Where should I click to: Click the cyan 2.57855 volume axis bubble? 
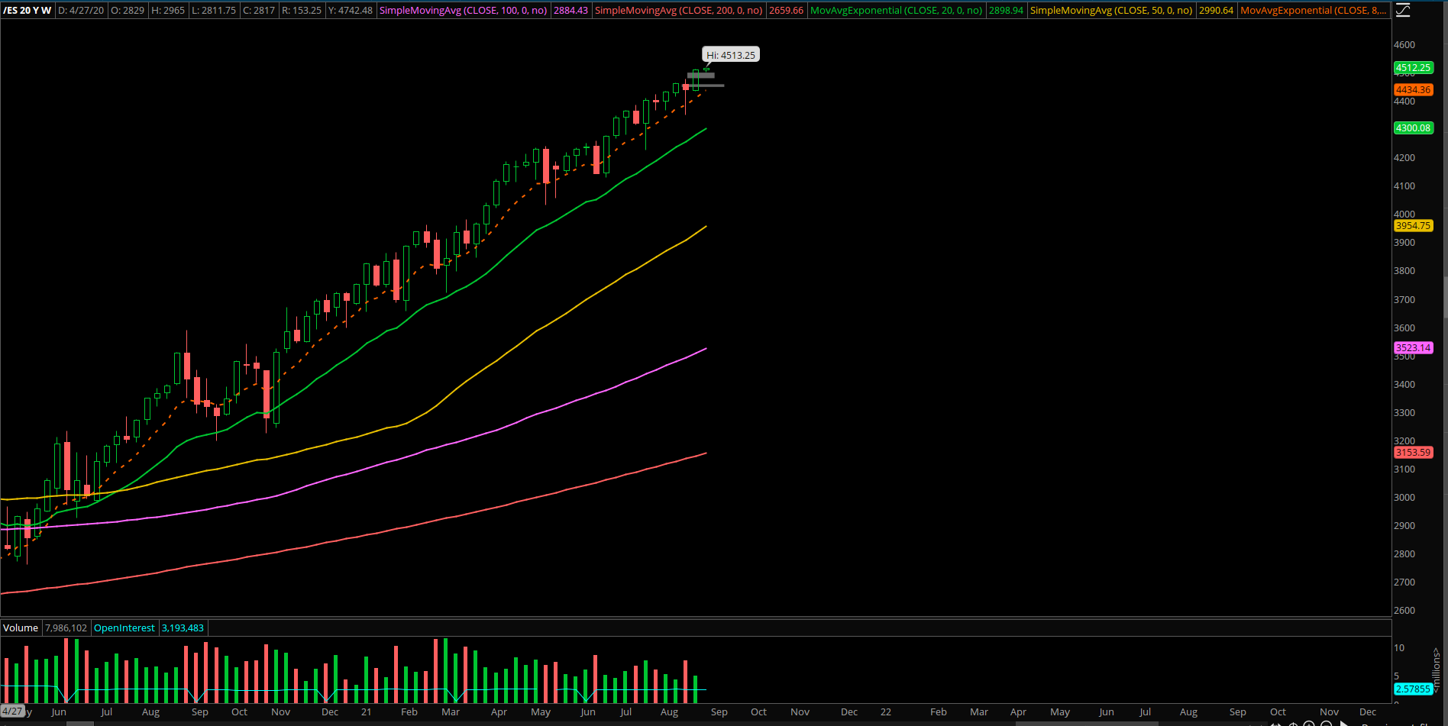tap(1414, 689)
